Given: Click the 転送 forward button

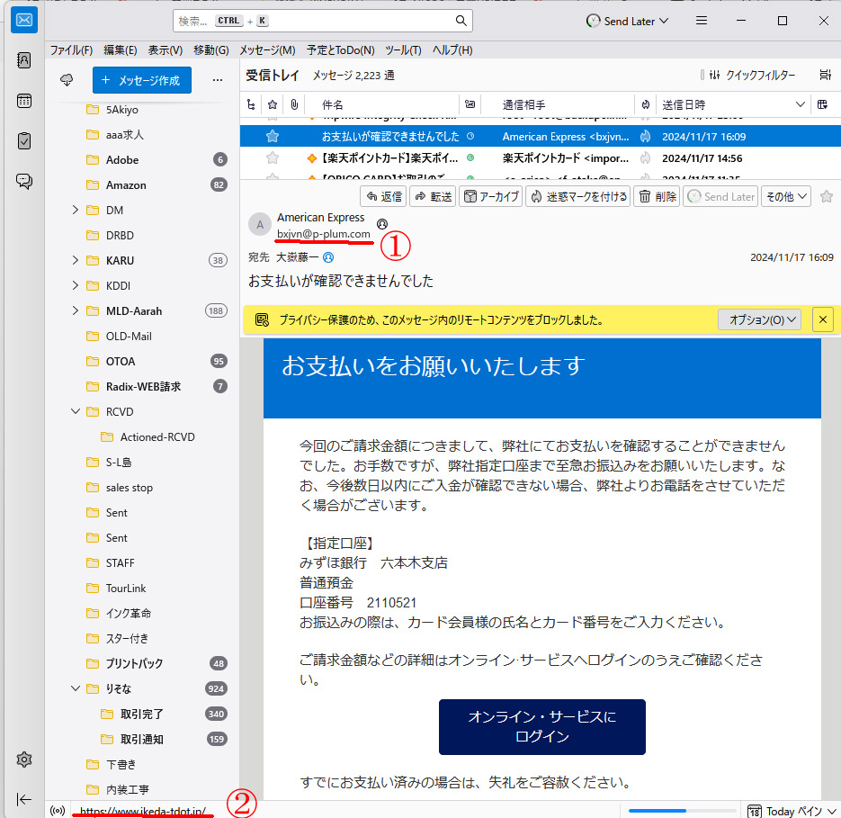Looking at the screenshot, I should (x=434, y=196).
